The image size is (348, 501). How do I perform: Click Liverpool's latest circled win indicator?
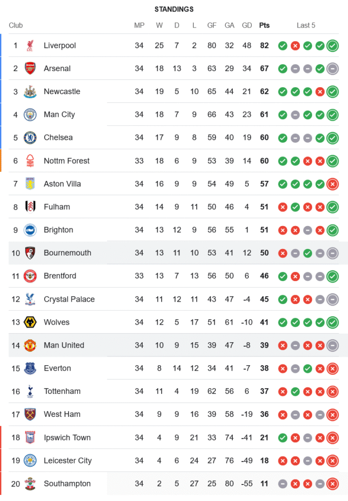click(x=332, y=46)
